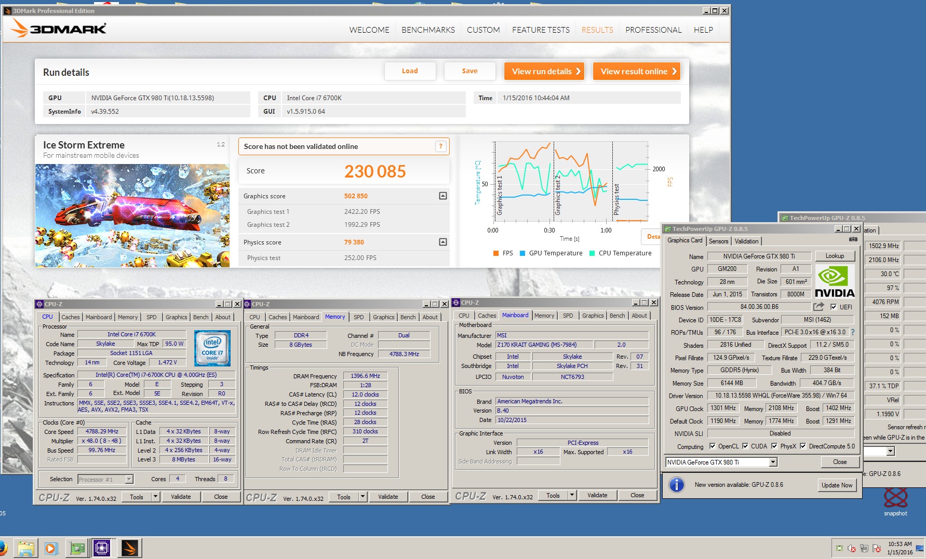Click the 3DMark logo in header

(59, 29)
